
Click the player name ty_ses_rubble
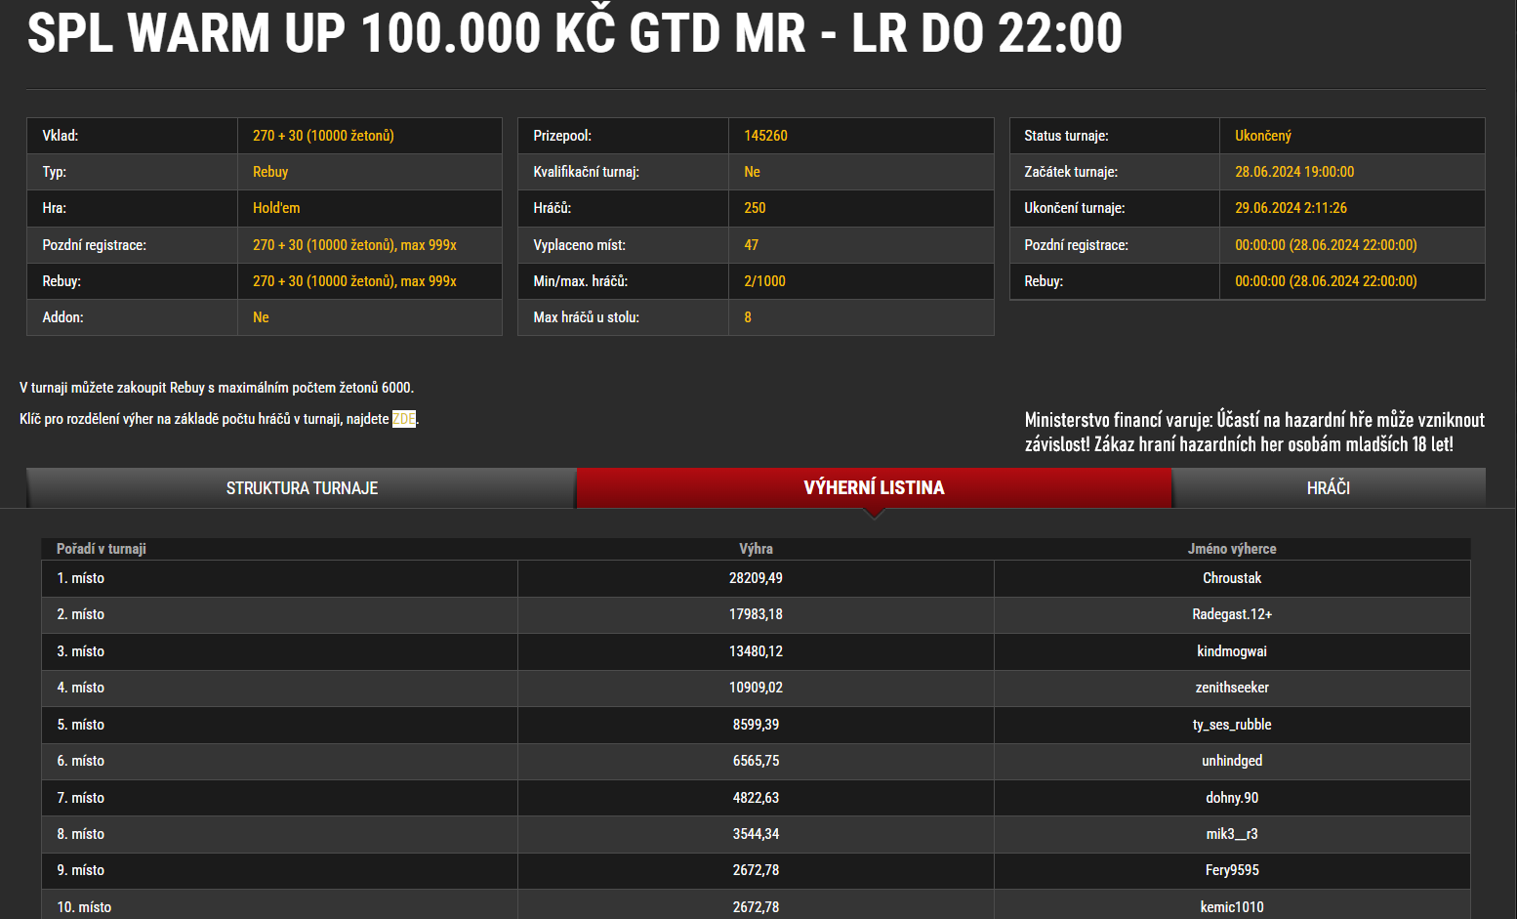(1231, 725)
